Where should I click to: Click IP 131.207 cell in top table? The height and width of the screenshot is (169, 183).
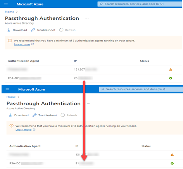(x=85, y=69)
